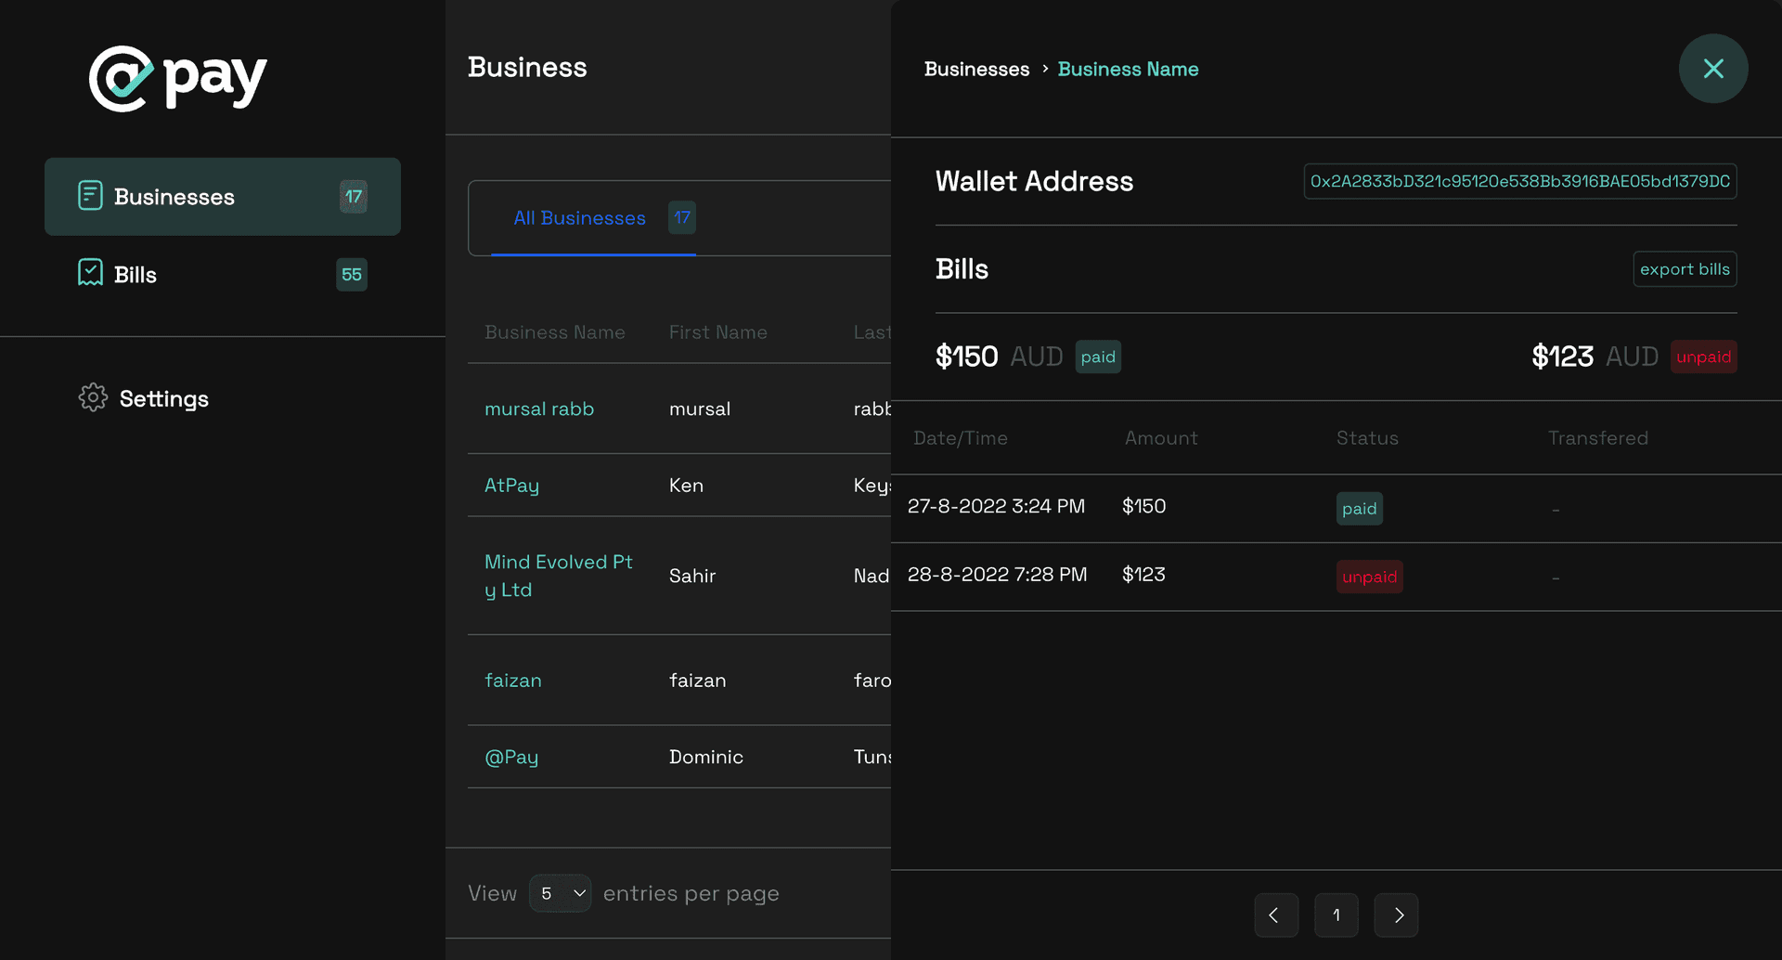The width and height of the screenshot is (1782, 960).
Task: Click first name cell Sahir
Action: point(692,576)
